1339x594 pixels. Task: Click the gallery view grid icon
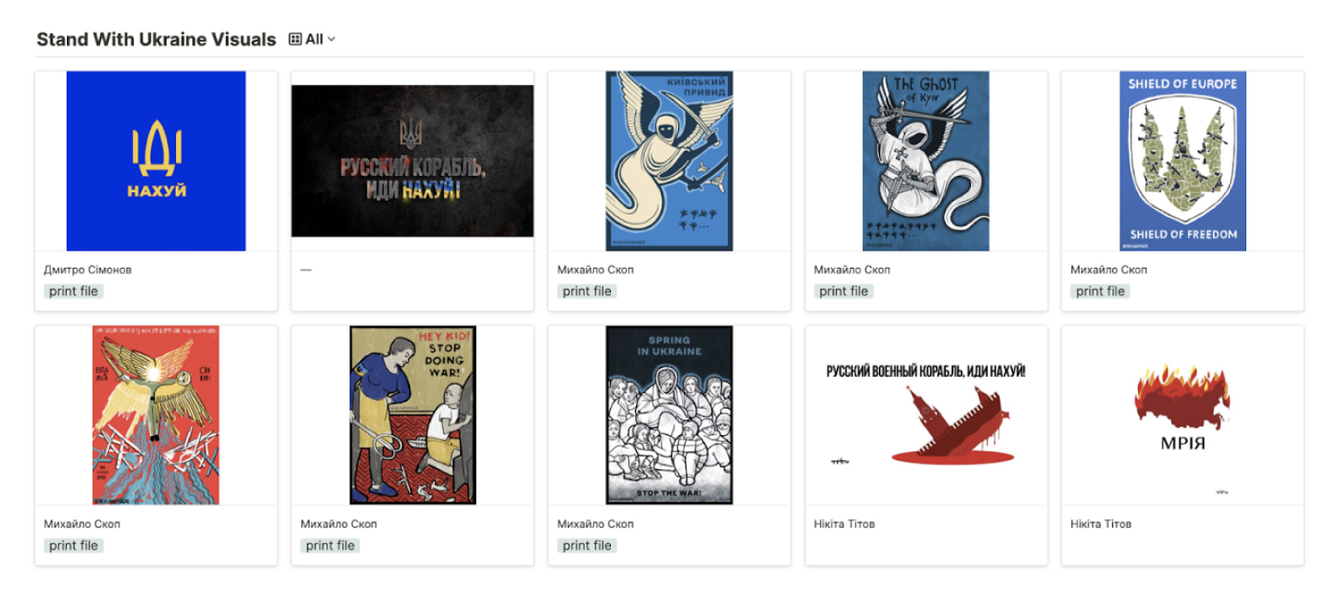[295, 39]
